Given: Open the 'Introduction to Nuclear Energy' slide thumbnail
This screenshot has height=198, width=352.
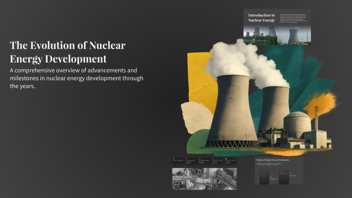Looking at the screenshot, I should coord(277,27).
